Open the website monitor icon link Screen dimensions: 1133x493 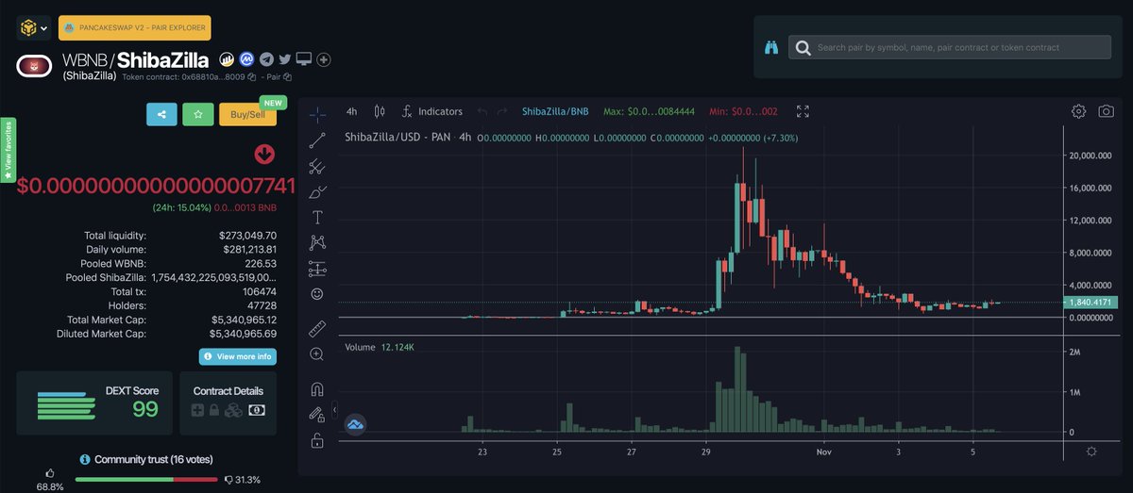[304, 59]
